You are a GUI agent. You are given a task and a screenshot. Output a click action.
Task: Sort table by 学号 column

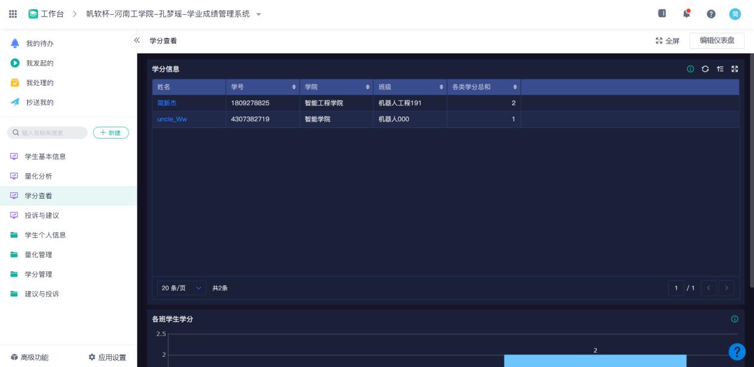point(294,87)
